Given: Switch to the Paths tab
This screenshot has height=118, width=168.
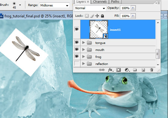Looking at the screenshot, I should point(115,2).
